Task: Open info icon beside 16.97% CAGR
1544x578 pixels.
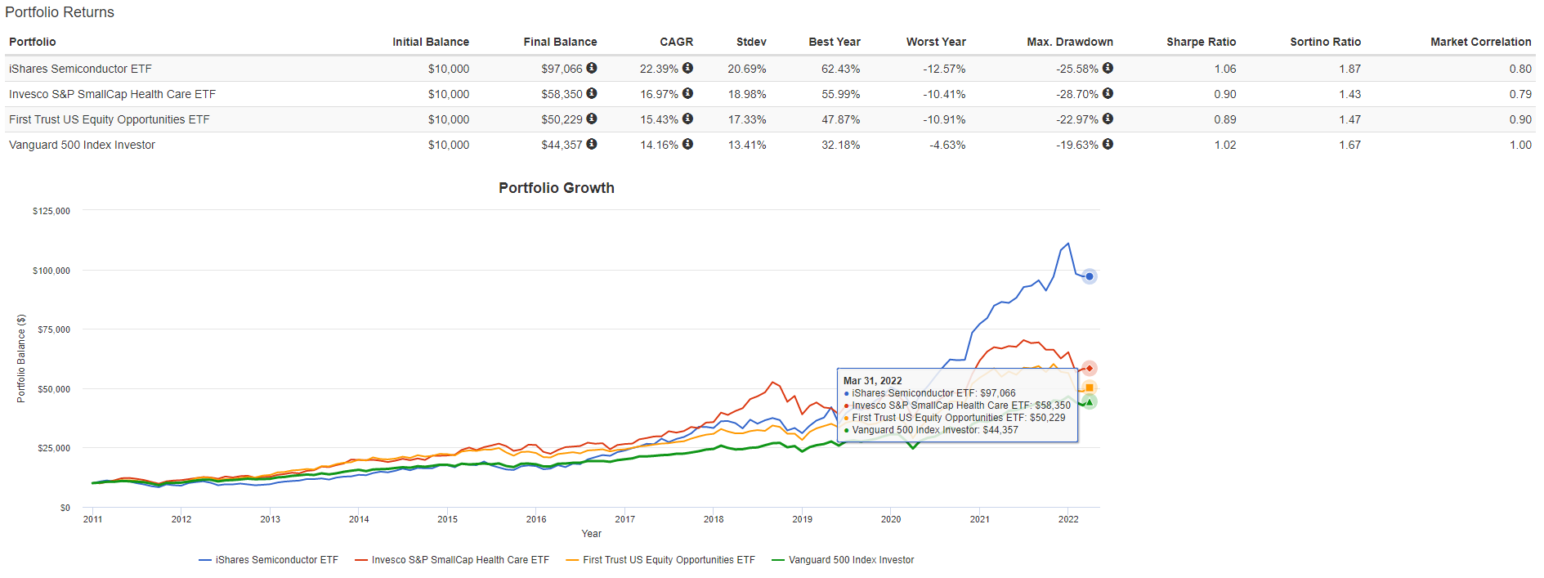Action: pos(687,94)
